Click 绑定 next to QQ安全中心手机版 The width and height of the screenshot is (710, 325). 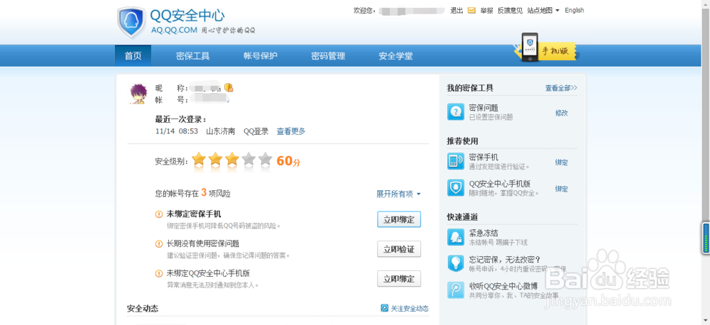point(562,189)
